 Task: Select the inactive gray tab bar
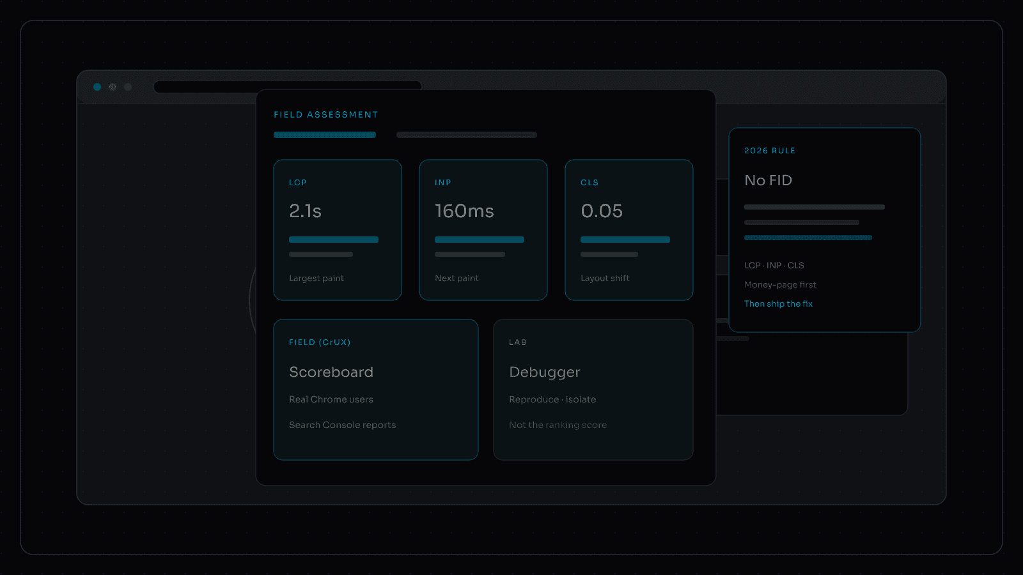[467, 135]
